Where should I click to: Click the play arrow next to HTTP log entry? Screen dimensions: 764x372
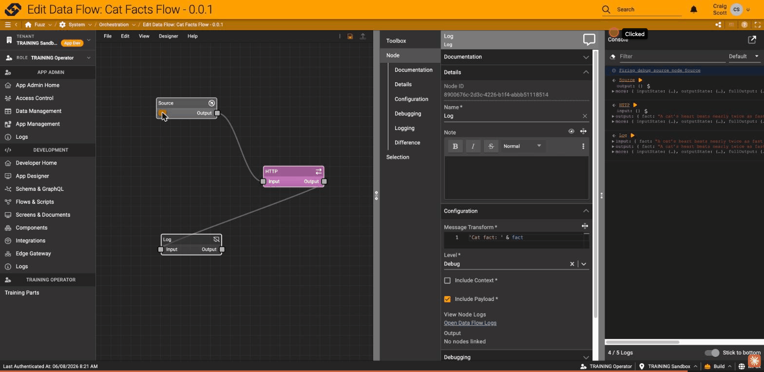[635, 105]
